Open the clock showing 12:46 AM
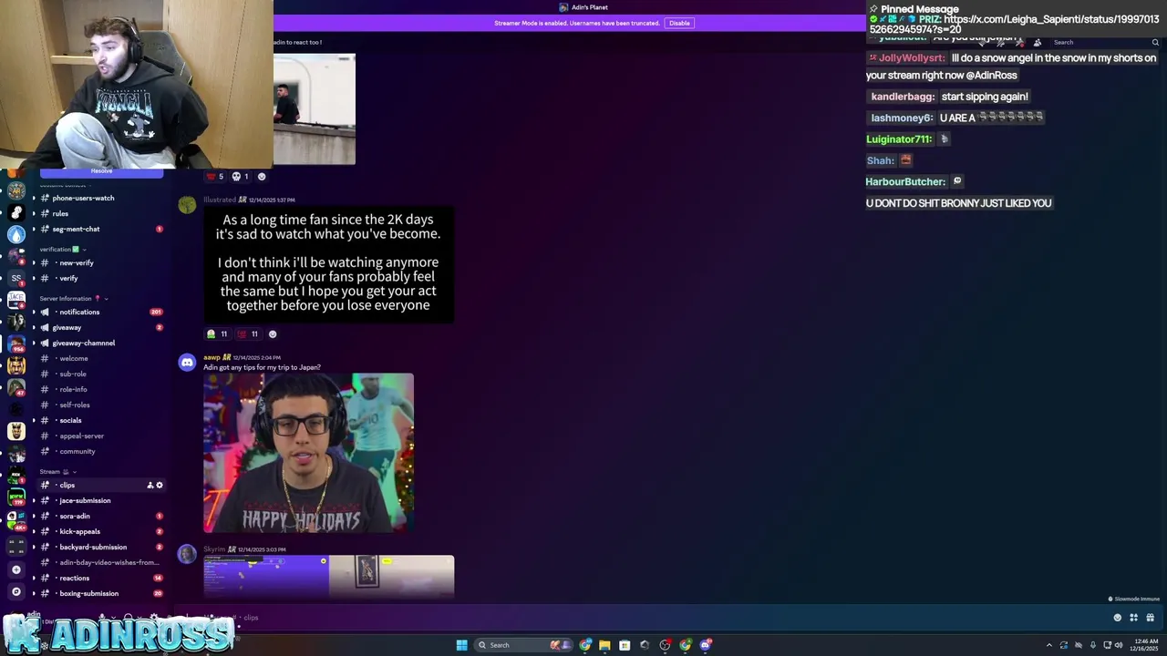 (1144, 645)
